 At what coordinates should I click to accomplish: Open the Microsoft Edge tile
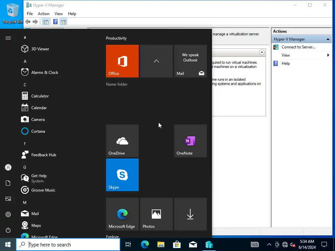pyautogui.click(x=122, y=214)
